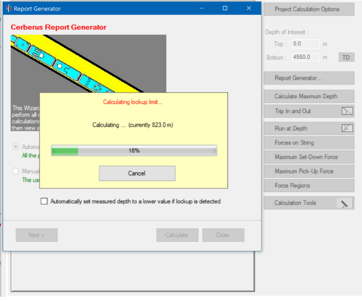Expand the Calculation Tools menu
This screenshot has width=362, height=301.
pyautogui.click(x=309, y=203)
